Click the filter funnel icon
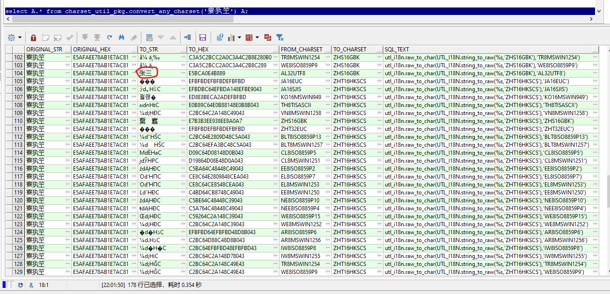 [x=280, y=37]
